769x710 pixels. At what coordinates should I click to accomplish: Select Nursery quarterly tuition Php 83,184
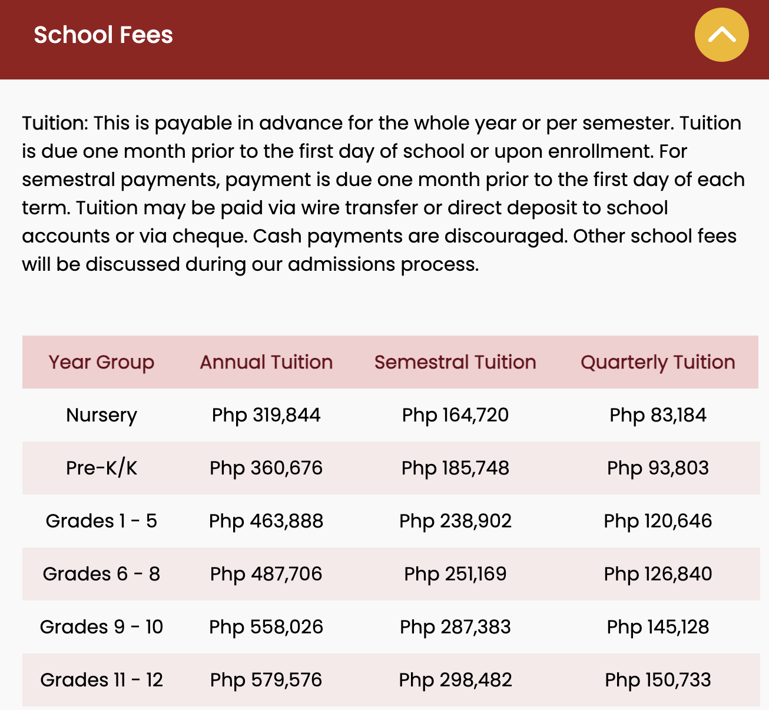[x=658, y=415]
